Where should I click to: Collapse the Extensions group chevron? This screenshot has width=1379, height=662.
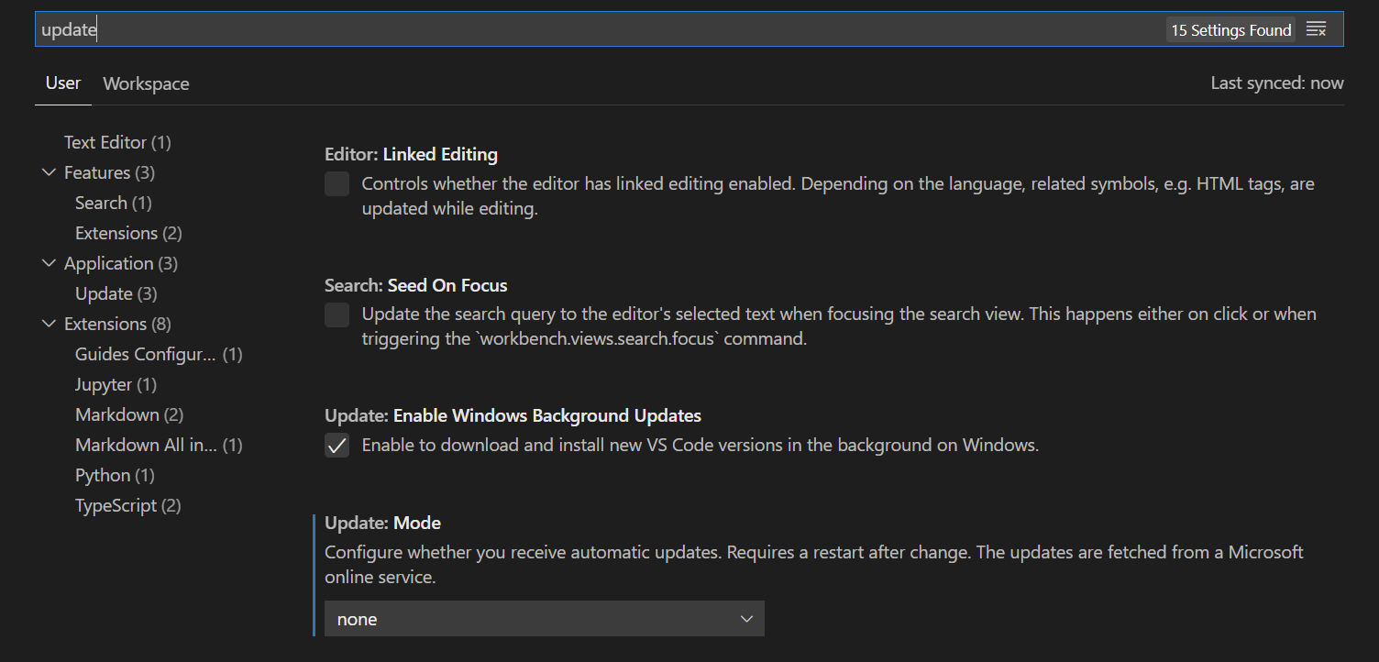click(50, 324)
